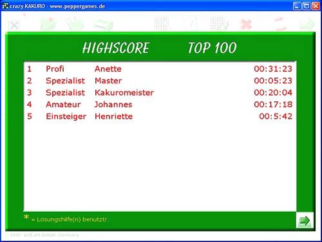Click the faded red X icon
The width and height of the screenshot is (322, 242).
[246, 24]
